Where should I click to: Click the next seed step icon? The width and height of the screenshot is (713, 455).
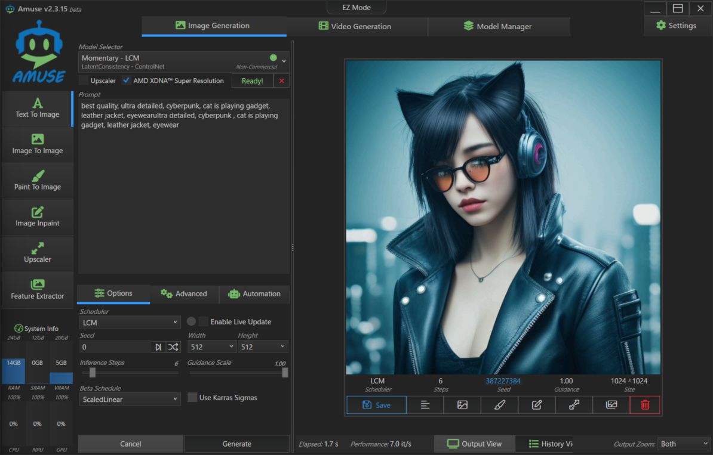pos(158,347)
